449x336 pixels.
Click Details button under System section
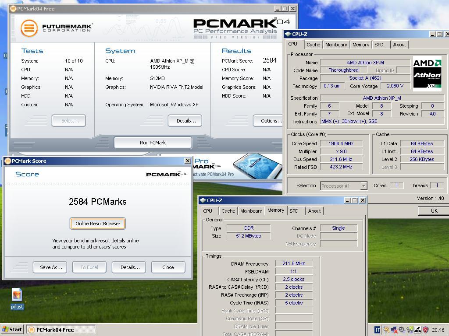click(x=185, y=121)
